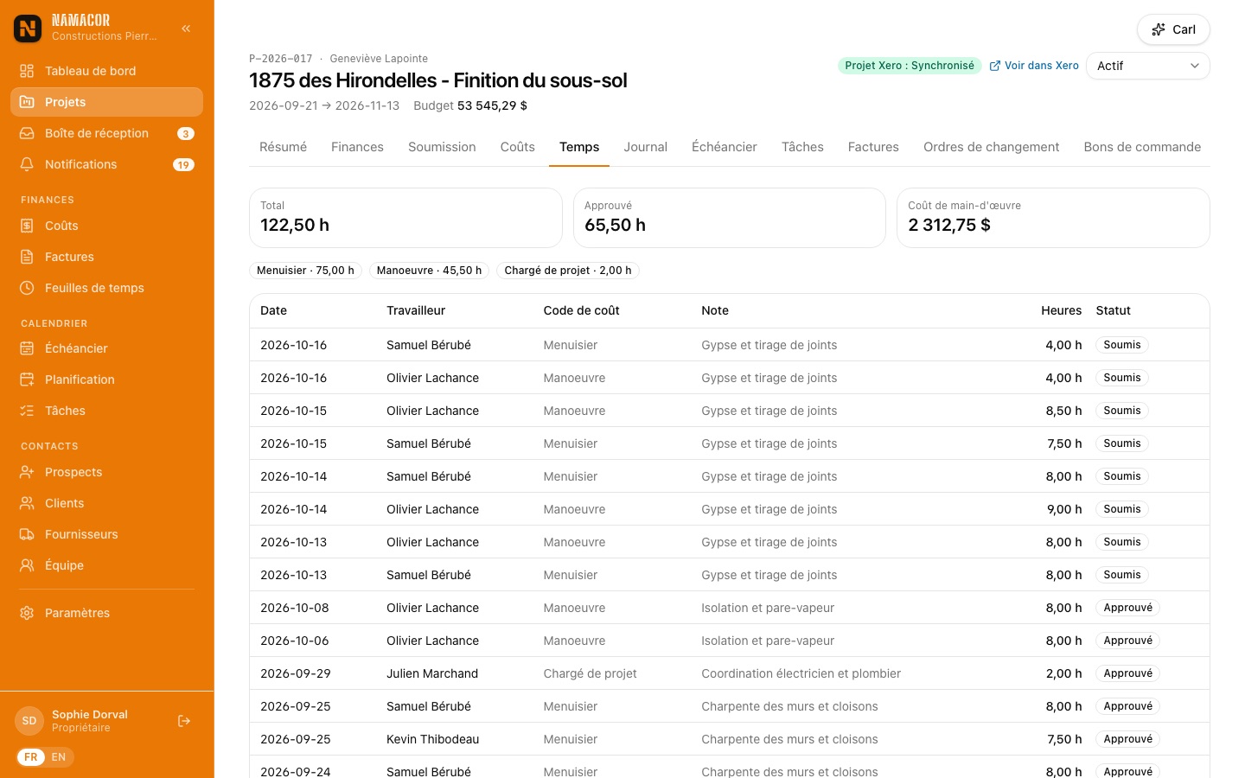Open the Actif status dropdown
Image resolution: width=1245 pixels, height=778 pixels.
pyautogui.click(x=1147, y=66)
